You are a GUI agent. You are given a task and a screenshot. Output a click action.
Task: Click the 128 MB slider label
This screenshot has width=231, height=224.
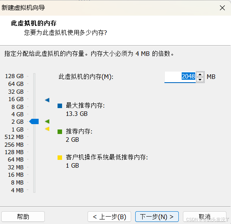pyautogui.click(x=14, y=152)
